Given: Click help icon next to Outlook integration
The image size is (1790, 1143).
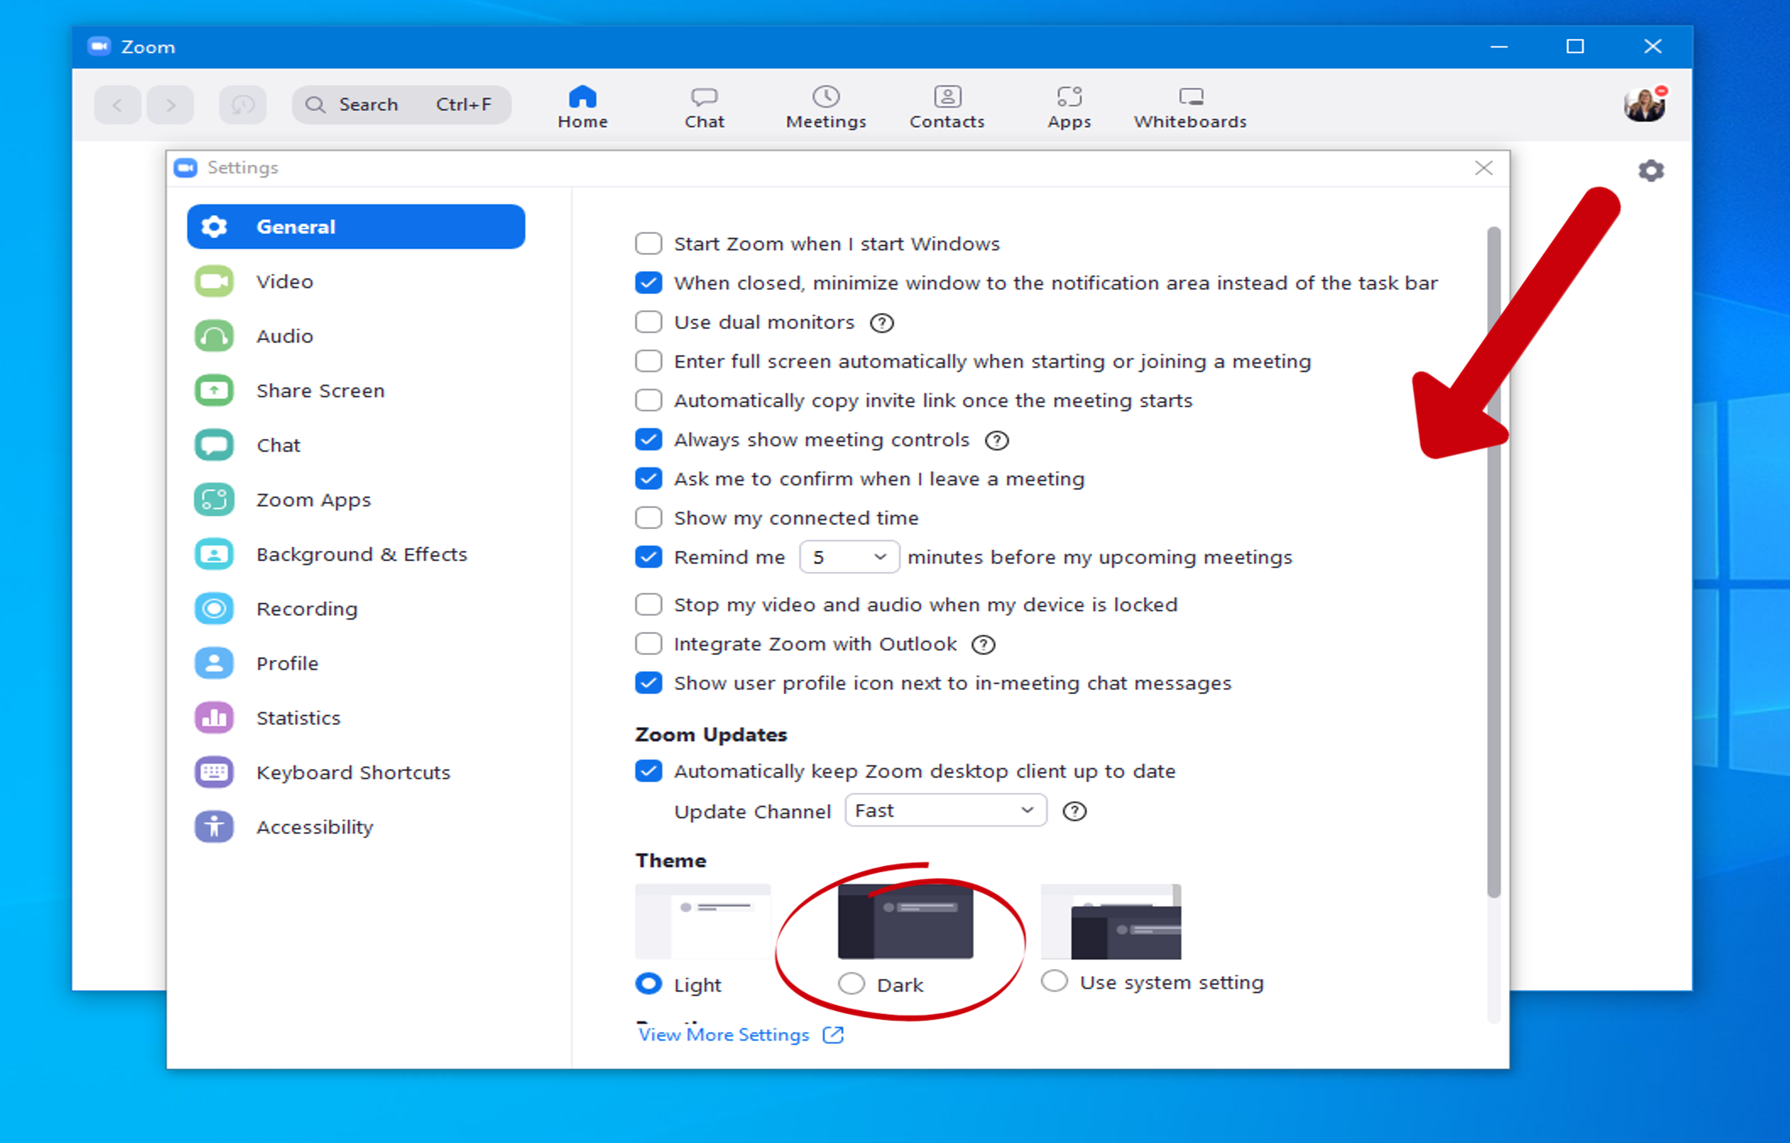Looking at the screenshot, I should [983, 644].
